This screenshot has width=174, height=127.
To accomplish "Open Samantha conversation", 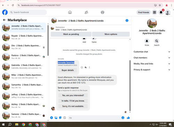I will pyautogui.click(x=24, y=86).
